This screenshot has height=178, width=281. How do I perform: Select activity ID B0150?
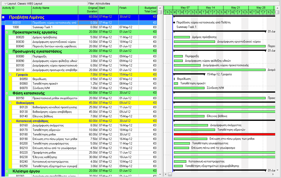click(20, 98)
